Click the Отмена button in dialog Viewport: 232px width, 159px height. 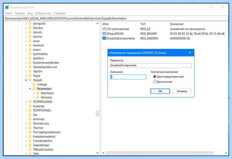point(182,91)
